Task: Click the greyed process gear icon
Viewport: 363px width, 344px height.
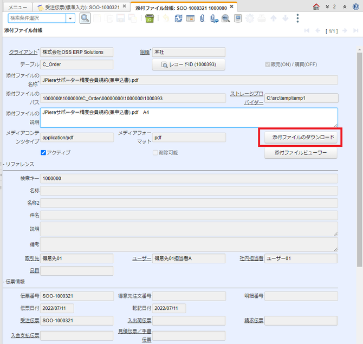Action: tap(250, 18)
